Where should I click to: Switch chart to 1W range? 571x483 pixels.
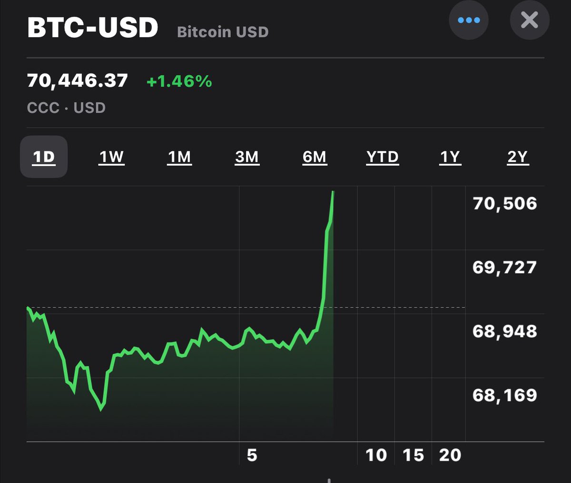[111, 157]
